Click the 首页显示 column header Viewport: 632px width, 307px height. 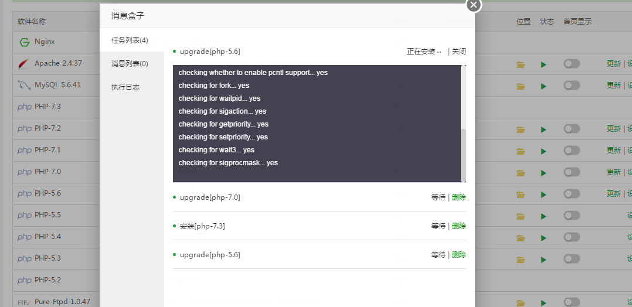577,21
